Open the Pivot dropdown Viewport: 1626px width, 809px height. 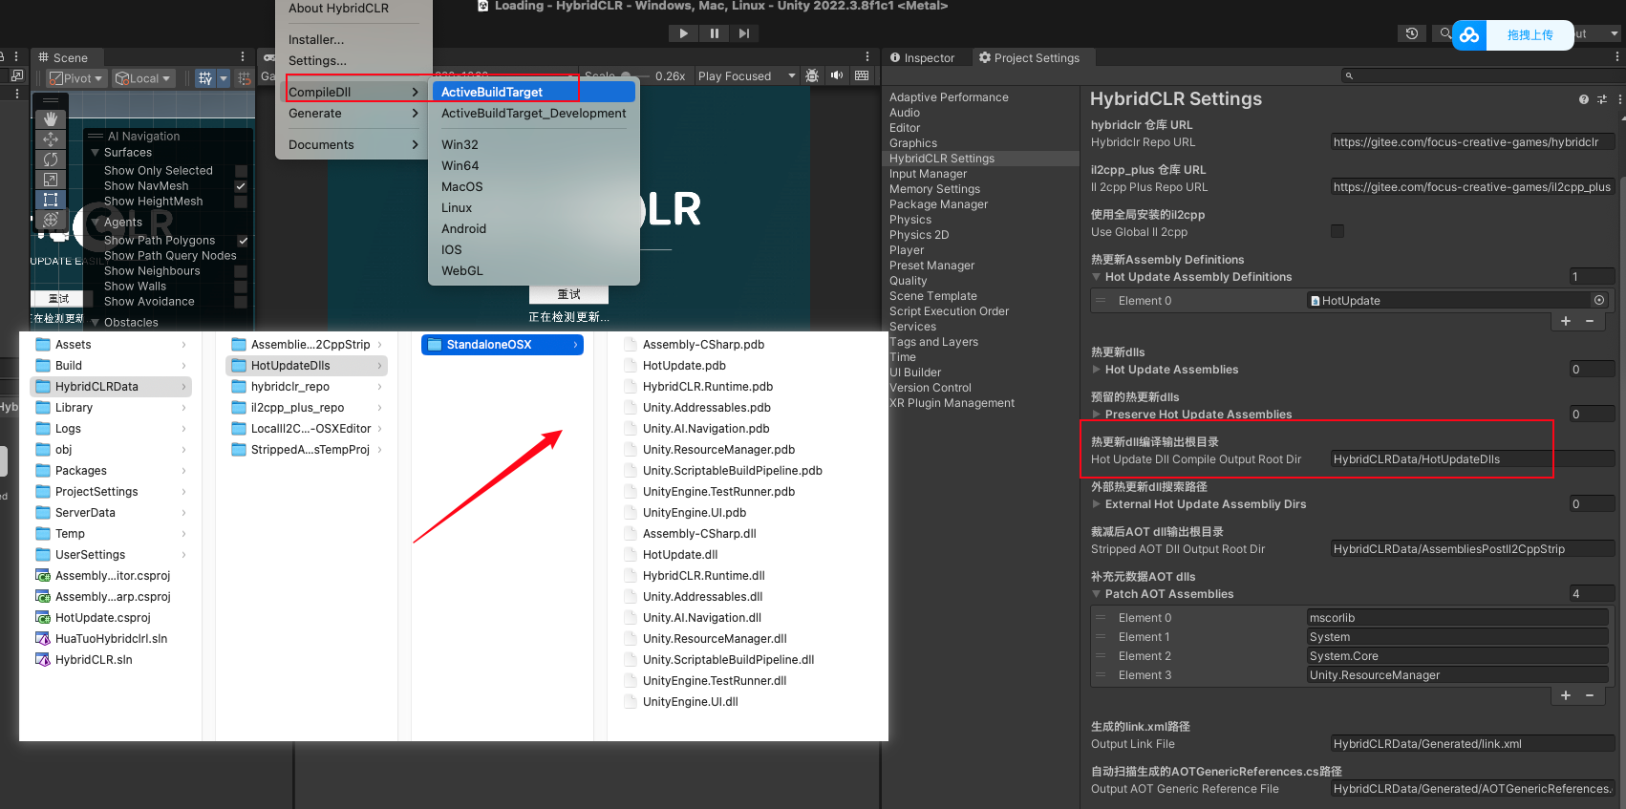pyautogui.click(x=75, y=78)
